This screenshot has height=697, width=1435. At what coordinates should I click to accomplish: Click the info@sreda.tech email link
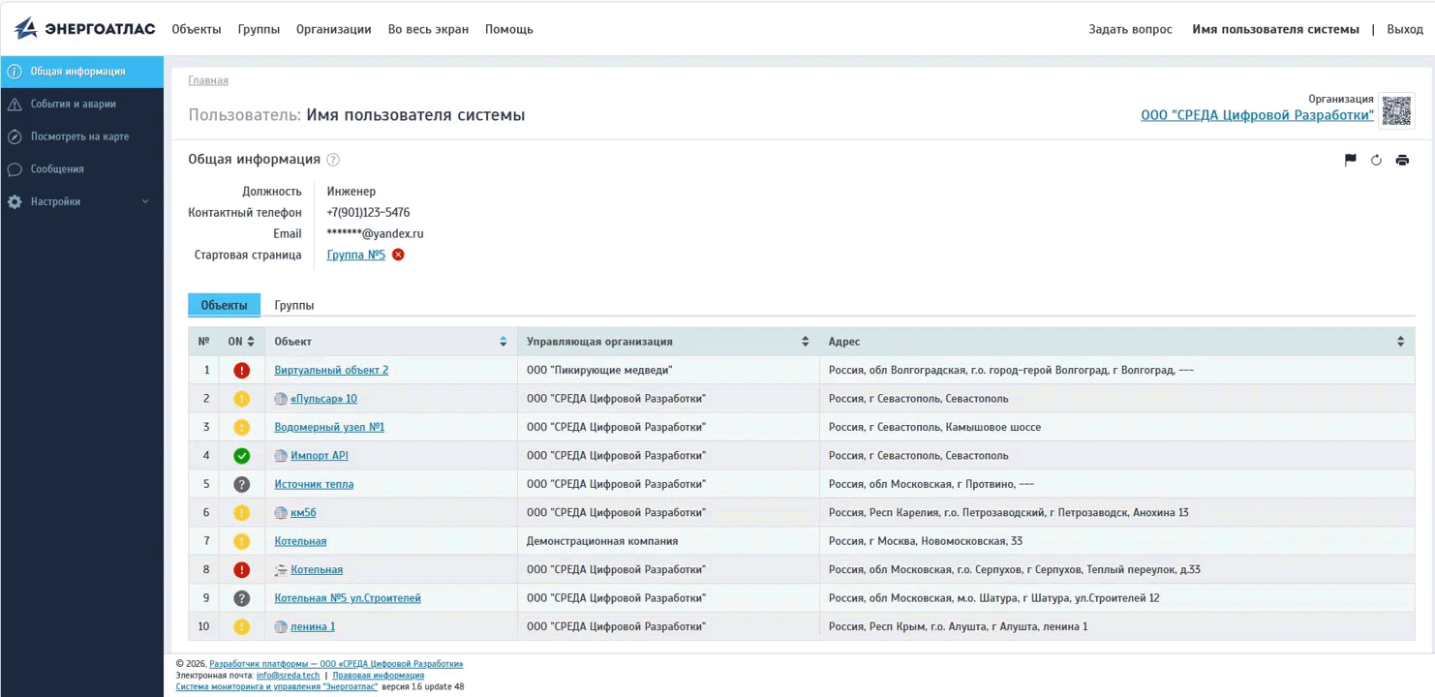[288, 676]
